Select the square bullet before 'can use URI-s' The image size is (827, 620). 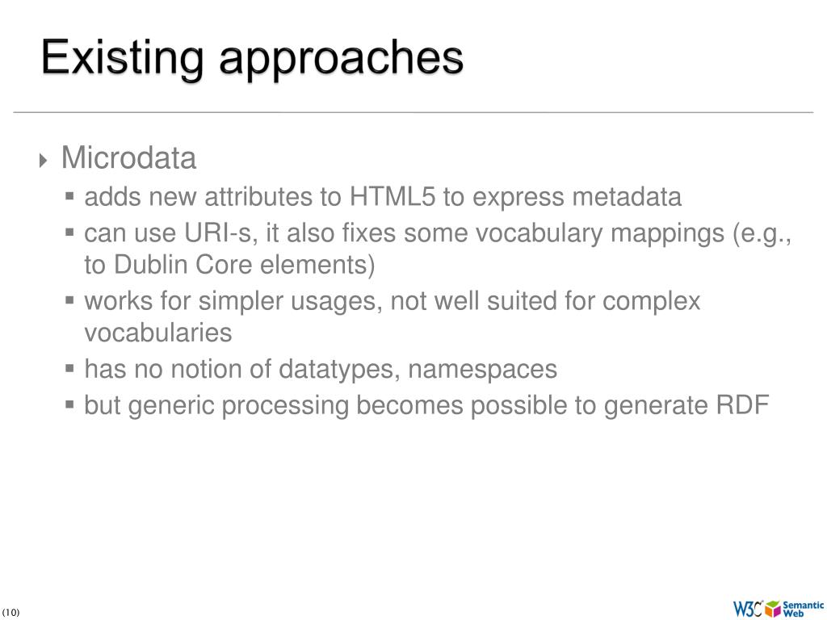click(69, 232)
